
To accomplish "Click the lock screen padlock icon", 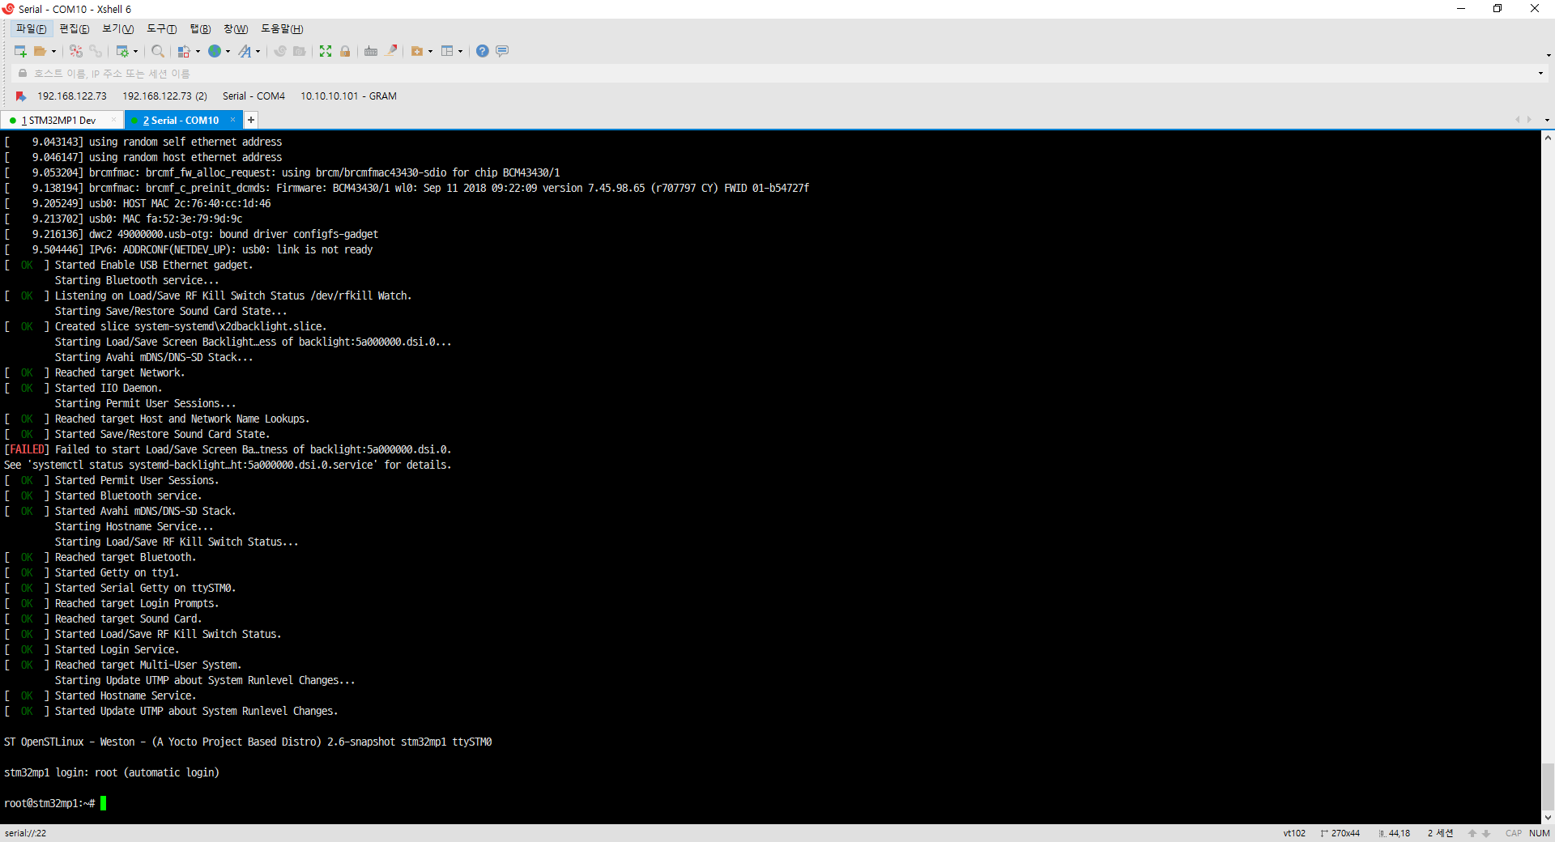I will coord(345,51).
